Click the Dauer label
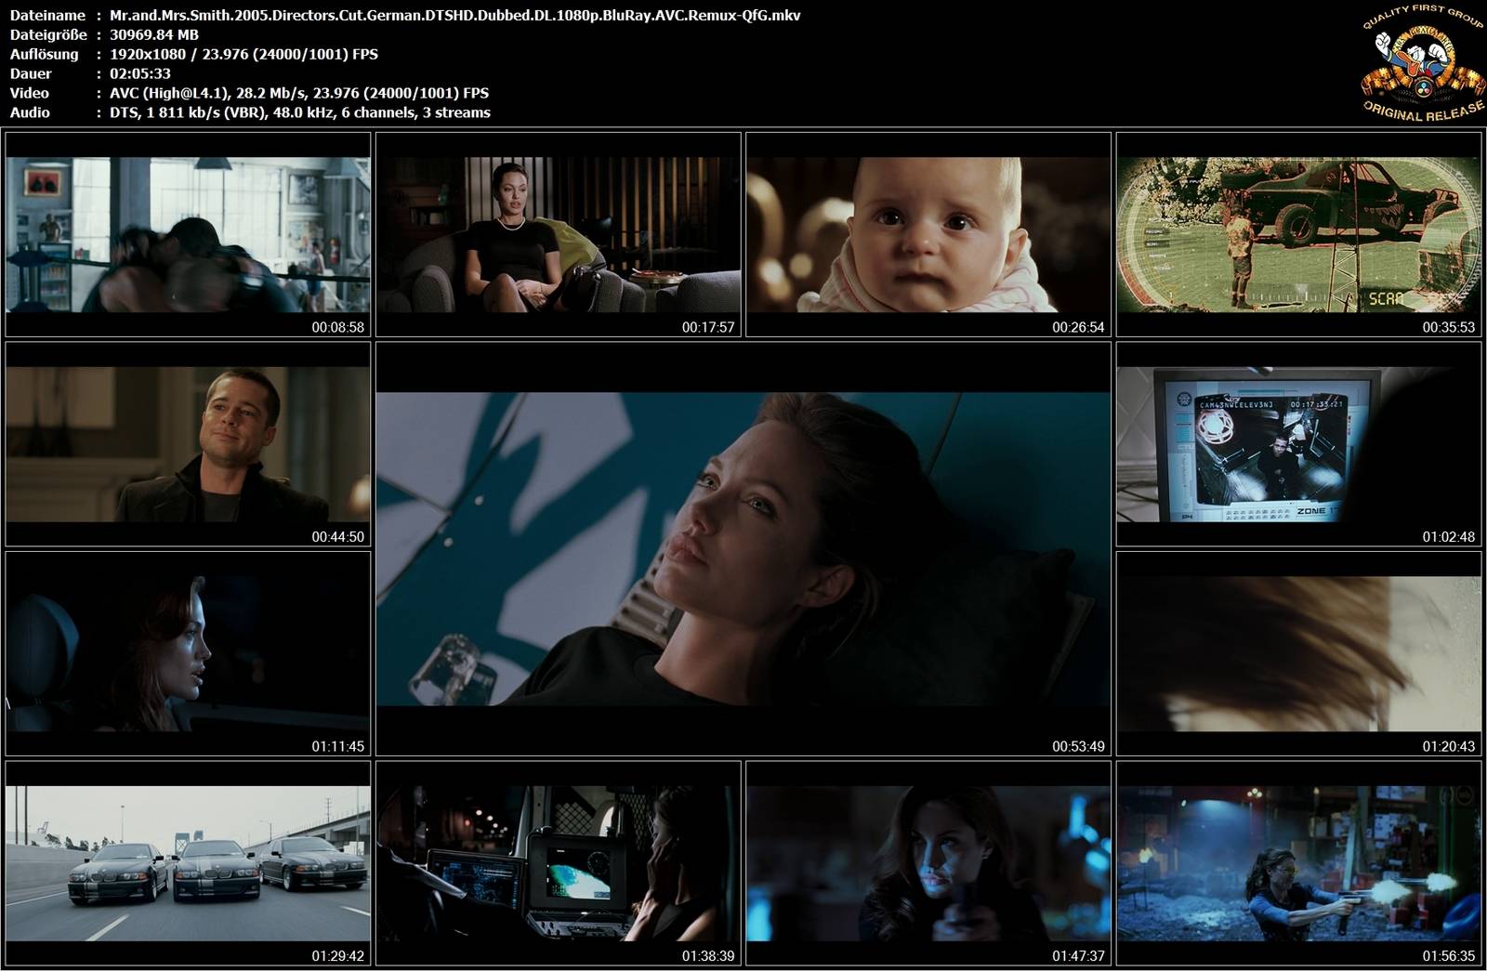The height and width of the screenshot is (971, 1487). pyautogui.click(x=31, y=73)
